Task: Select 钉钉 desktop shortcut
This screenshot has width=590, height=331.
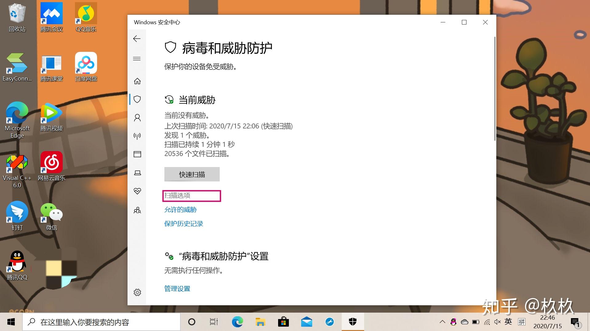Action: click(17, 216)
